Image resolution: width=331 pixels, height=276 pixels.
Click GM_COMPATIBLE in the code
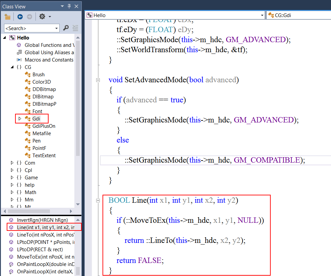[x=267, y=160]
